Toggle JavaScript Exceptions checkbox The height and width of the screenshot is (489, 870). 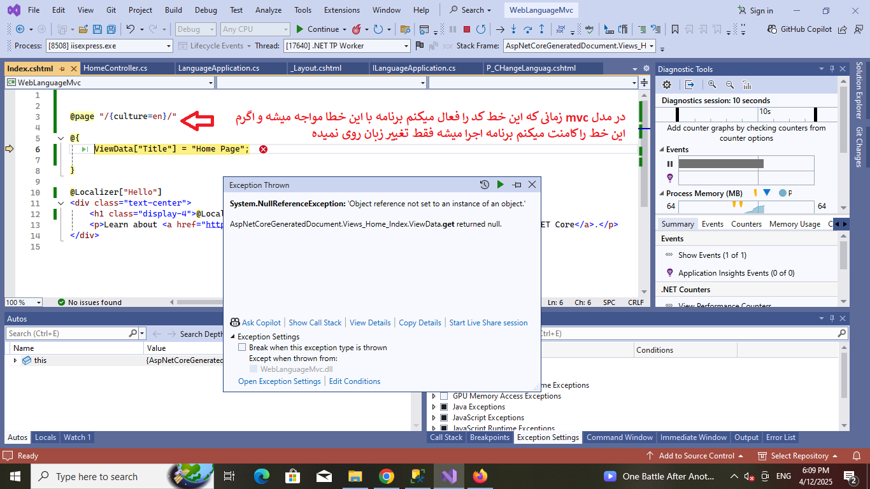point(444,418)
